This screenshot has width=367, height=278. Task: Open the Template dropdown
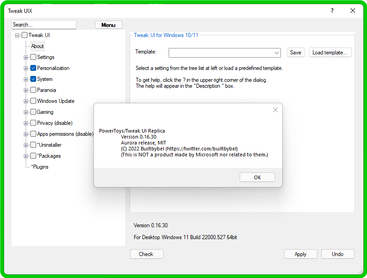point(276,53)
